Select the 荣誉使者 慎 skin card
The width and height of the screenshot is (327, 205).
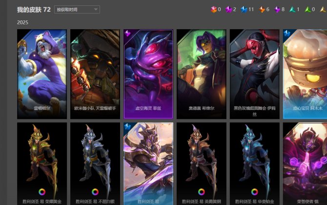pyautogui.click(x=305, y=164)
